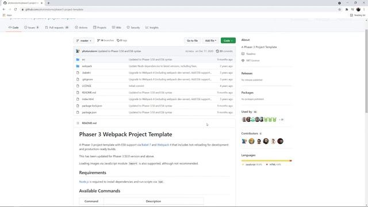This screenshot has width=368, height=207.
Task: Open the master branch dropdown
Action: point(84,41)
